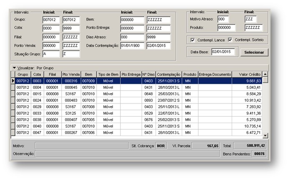
Task: Click scrollbar up arrow in the grid
Action: pos(265,74)
